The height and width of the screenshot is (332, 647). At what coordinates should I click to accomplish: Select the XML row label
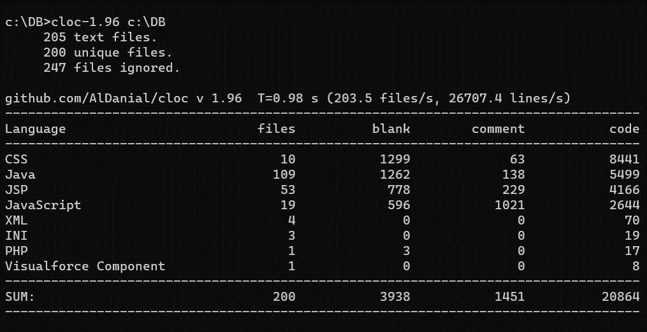click(x=17, y=220)
